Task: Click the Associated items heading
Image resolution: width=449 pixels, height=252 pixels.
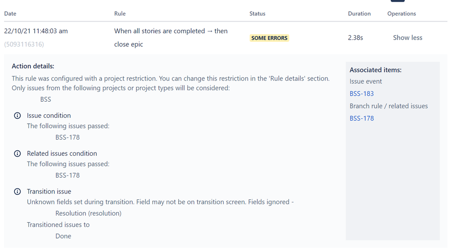Action: (x=375, y=70)
